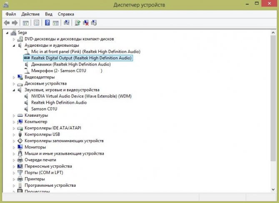Image resolution: width=279 pixels, height=203 pixels.
Task: Click the speaker icon beside Аудиовходы и аудиовыходы
Action: point(20,45)
